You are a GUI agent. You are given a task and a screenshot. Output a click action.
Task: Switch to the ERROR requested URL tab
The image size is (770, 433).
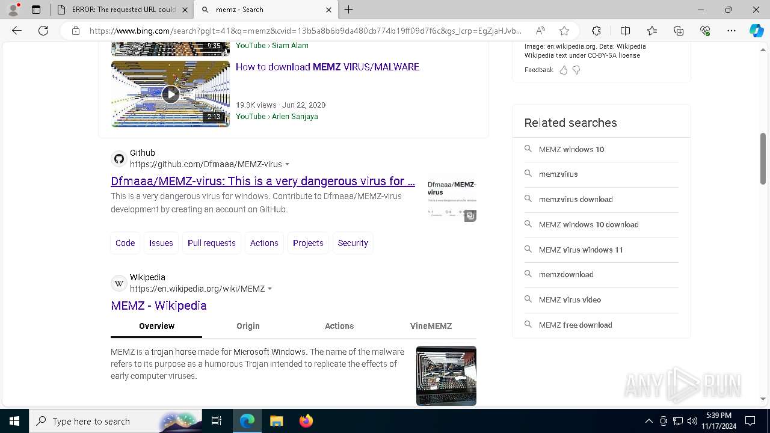(122, 10)
